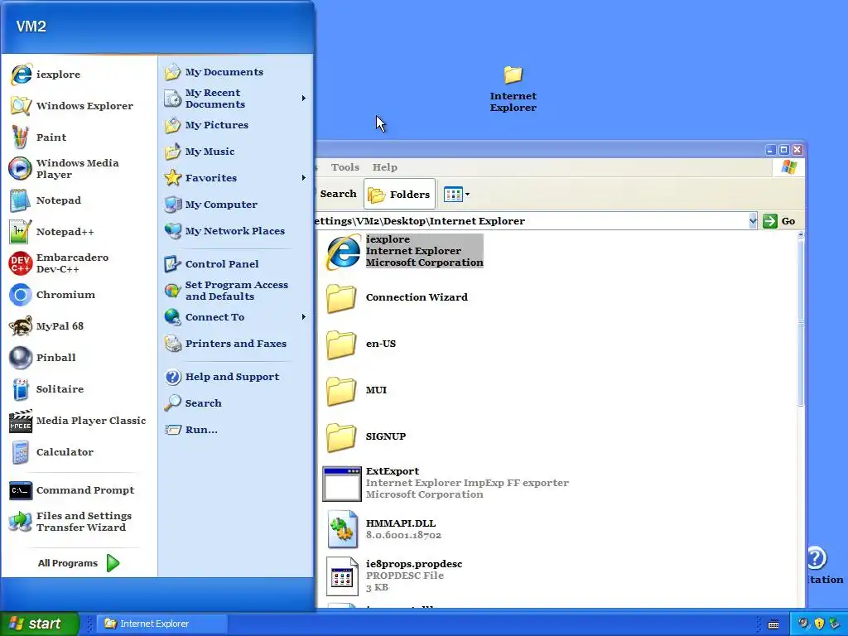The height and width of the screenshot is (636, 848).
Task: Expand Favorites submenu
Action: [235, 178]
